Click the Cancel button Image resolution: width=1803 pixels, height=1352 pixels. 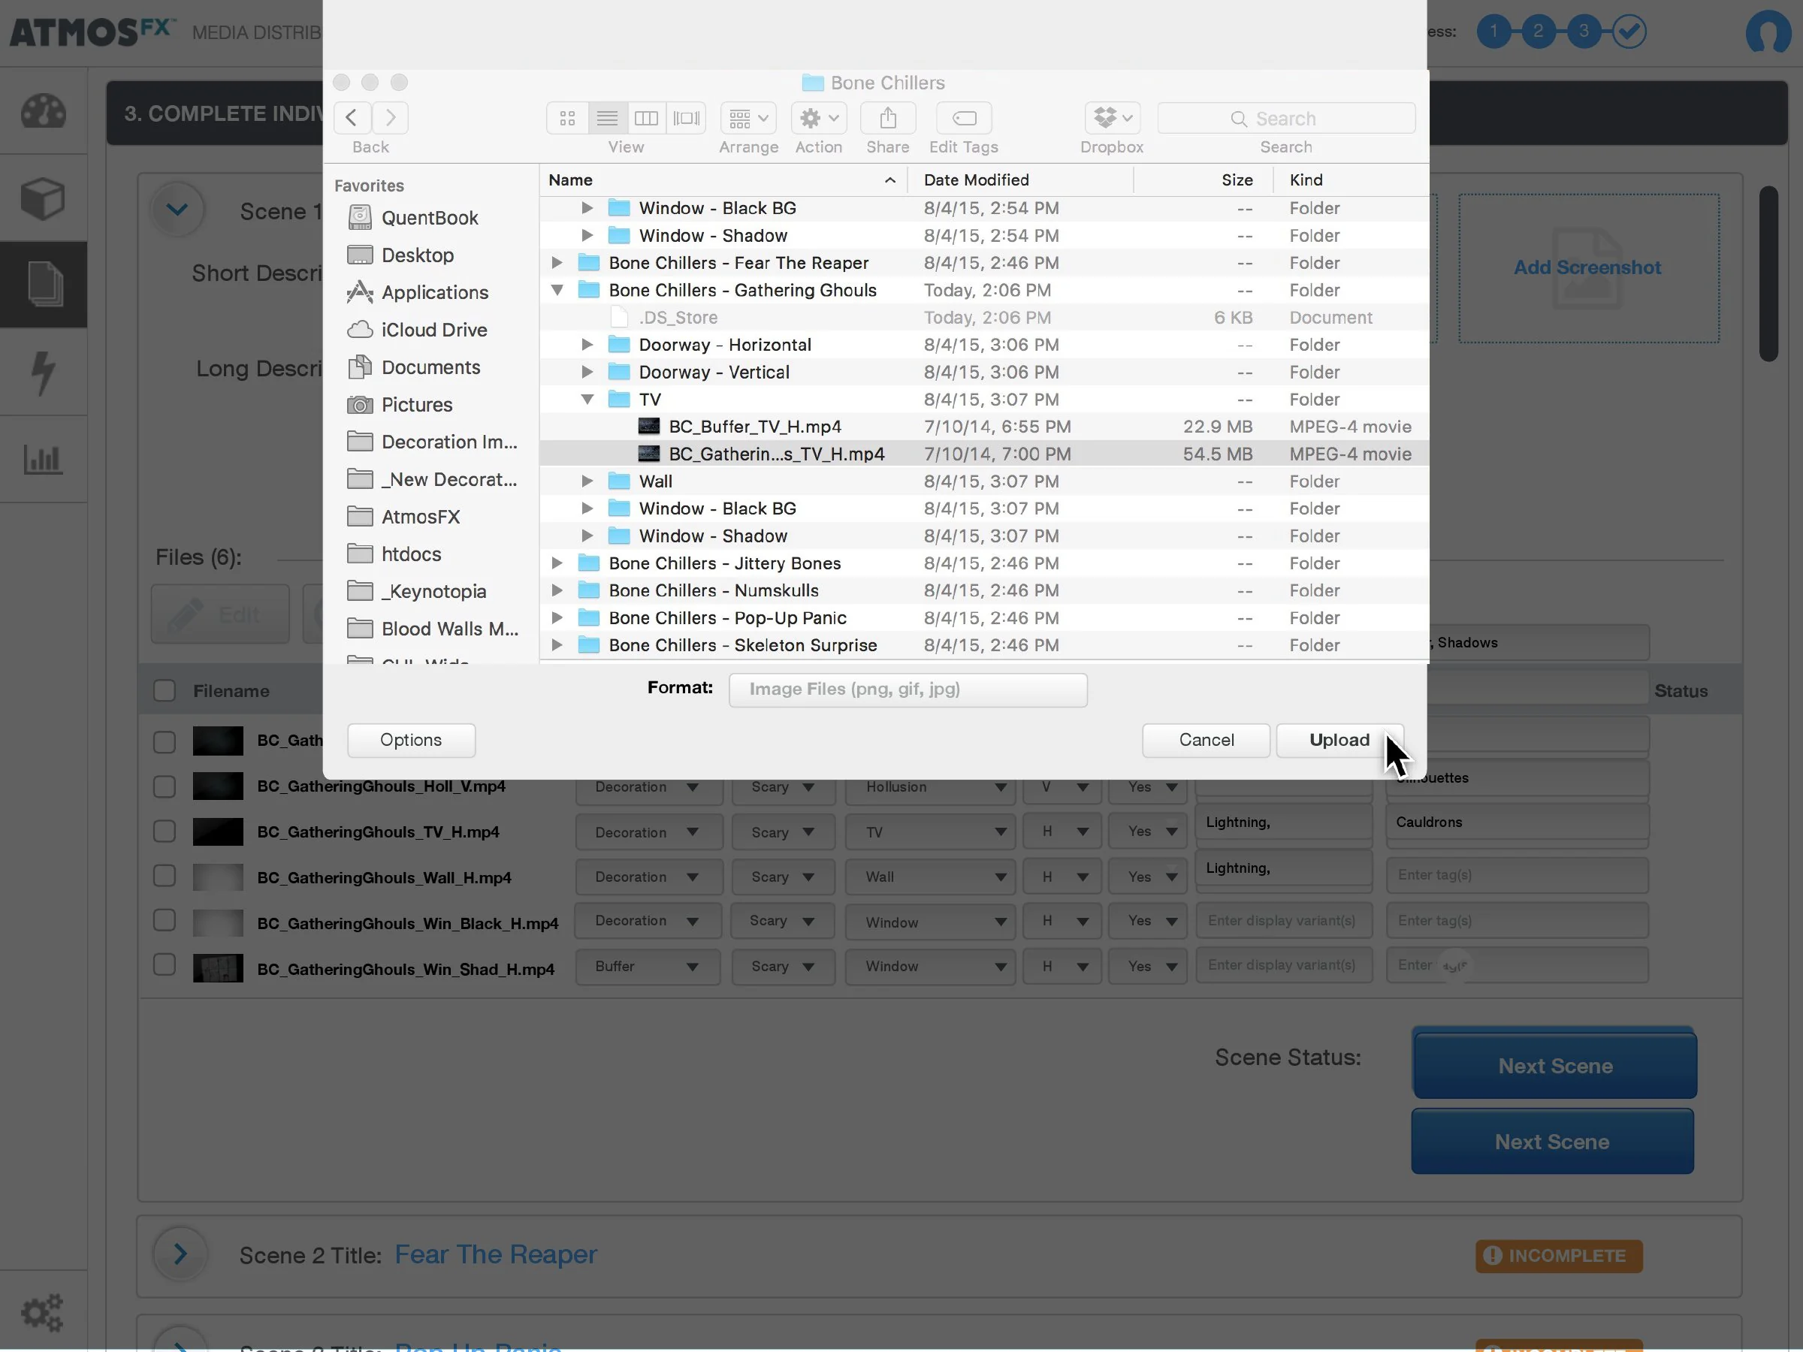(1207, 740)
